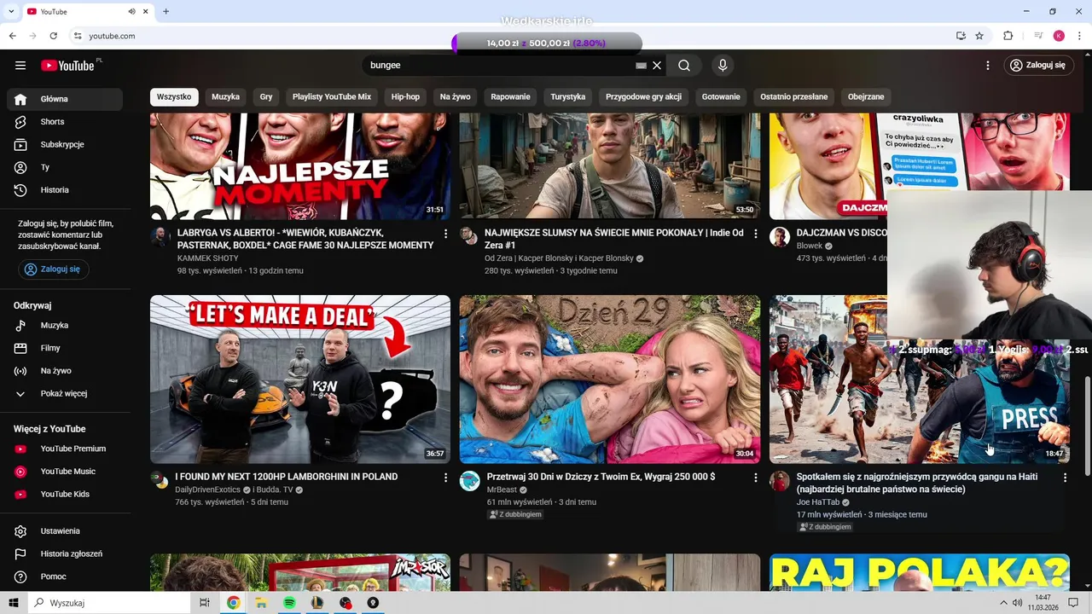Open the Lamborghini 'Let's Make a Deal' thumbnail

300,379
